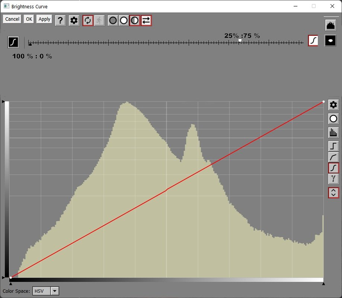Open help with the question mark icon
342x298 pixels.
60,20
